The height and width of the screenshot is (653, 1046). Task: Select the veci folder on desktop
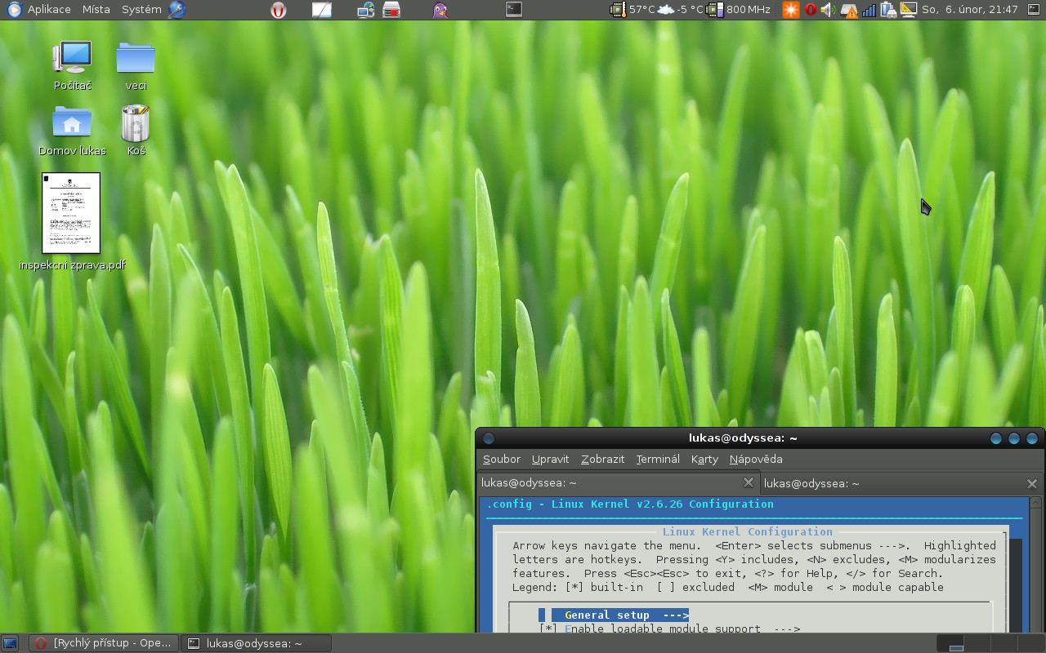point(136,65)
